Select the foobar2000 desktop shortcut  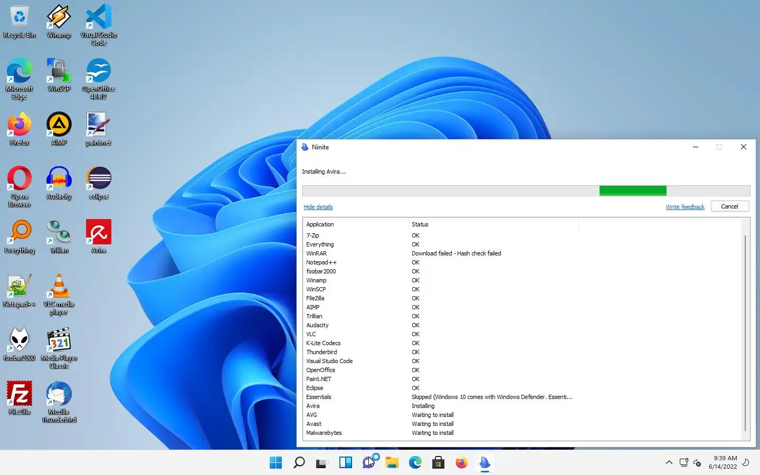click(20, 345)
